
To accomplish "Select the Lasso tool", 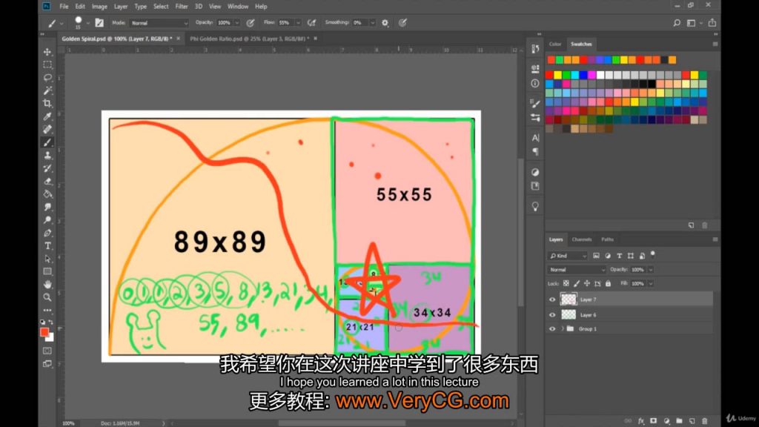I will (47, 77).
